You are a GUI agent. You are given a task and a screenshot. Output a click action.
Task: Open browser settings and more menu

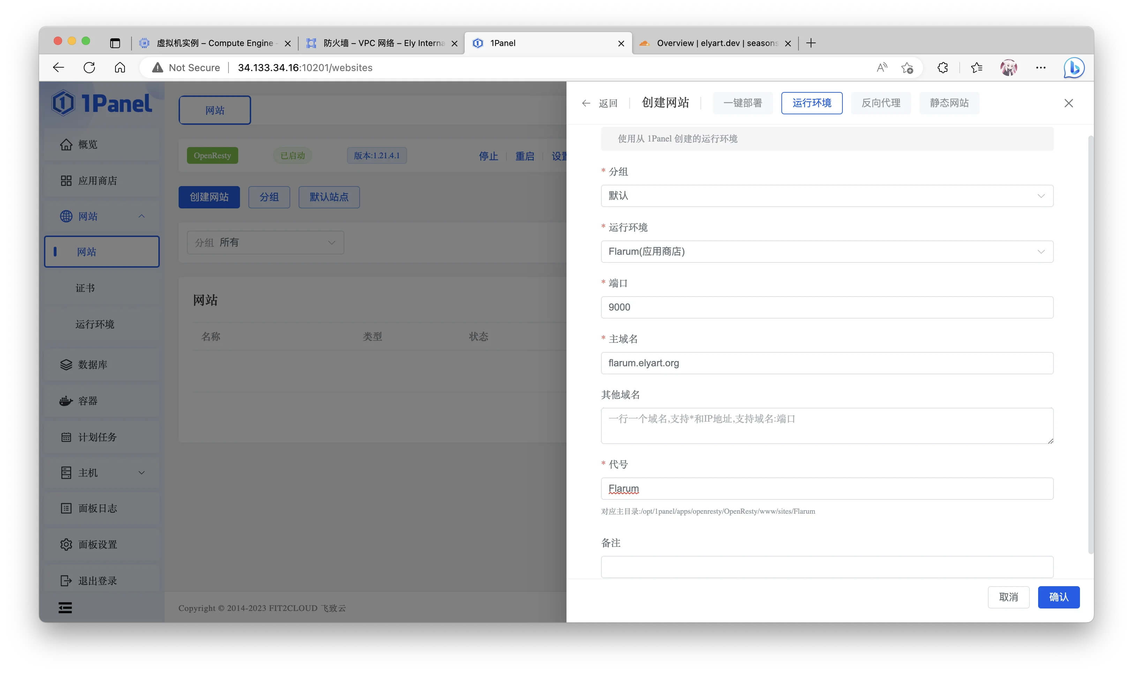pos(1040,68)
